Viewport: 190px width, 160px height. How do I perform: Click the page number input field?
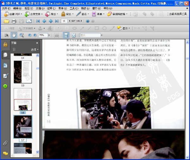coord(64,21)
